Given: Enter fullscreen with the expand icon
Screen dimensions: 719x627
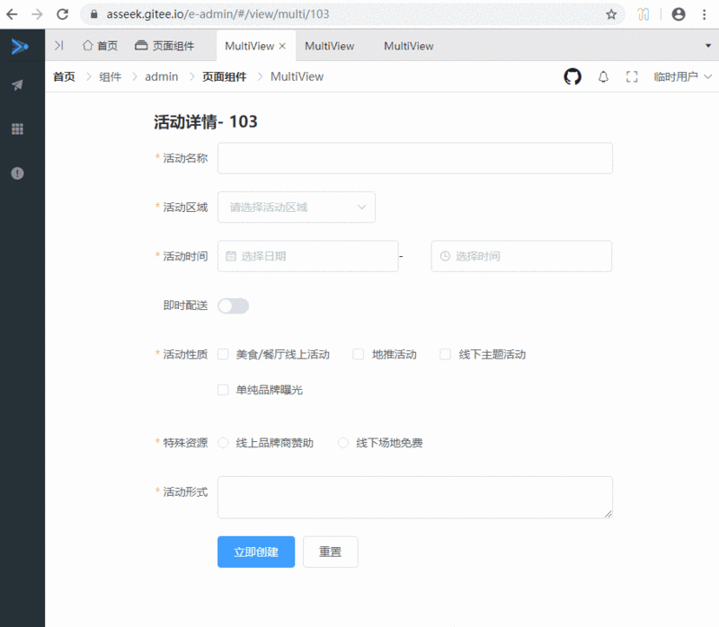Looking at the screenshot, I should click(632, 76).
